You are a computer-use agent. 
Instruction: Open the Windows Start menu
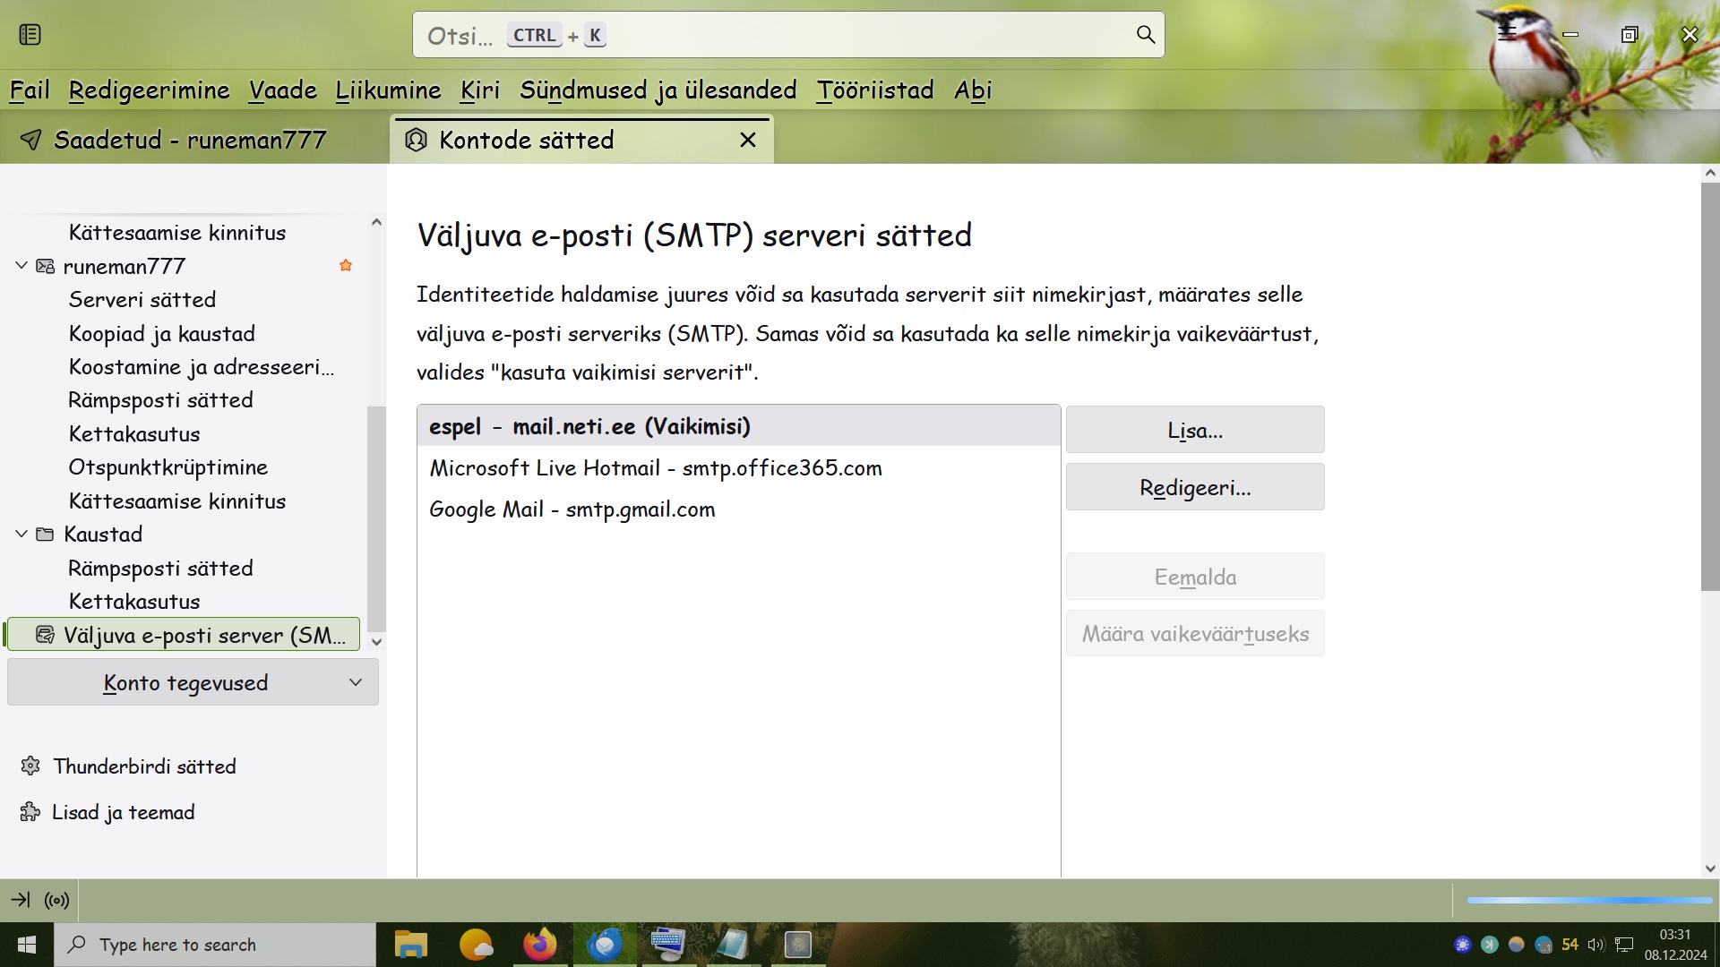(x=27, y=945)
